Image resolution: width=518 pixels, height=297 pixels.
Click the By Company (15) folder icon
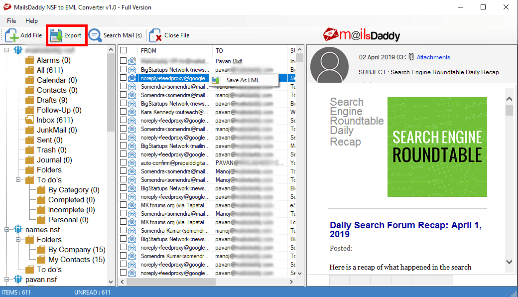click(x=41, y=250)
